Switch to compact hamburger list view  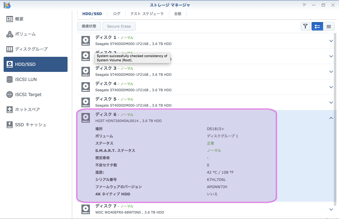(x=329, y=26)
